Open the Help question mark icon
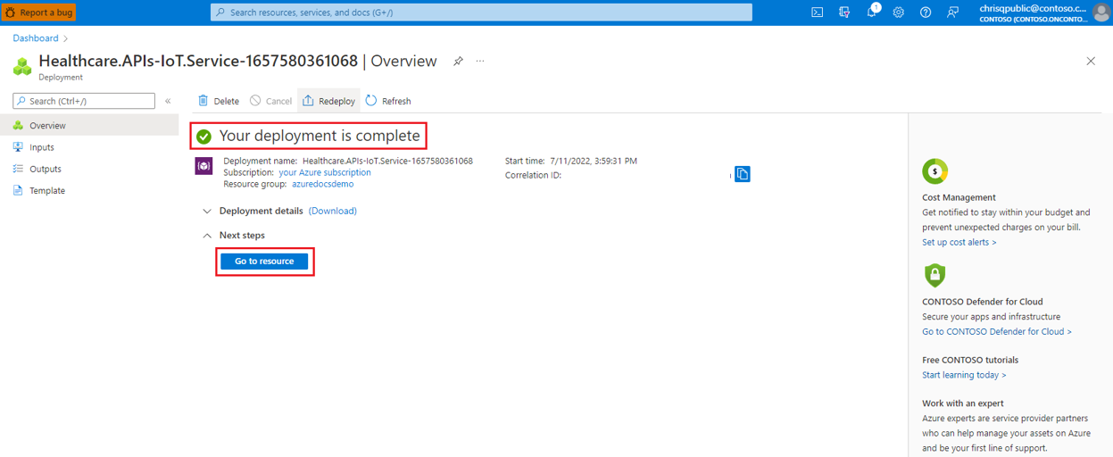This screenshot has width=1113, height=457. tap(926, 12)
